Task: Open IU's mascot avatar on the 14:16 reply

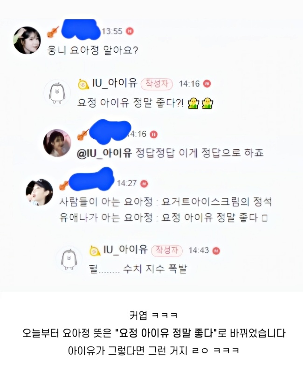Action: tap(57, 93)
